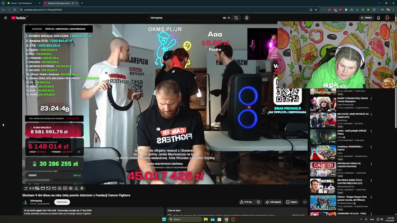Open options for 'Żabson - Śmigus Dyngus' video

[371, 197]
